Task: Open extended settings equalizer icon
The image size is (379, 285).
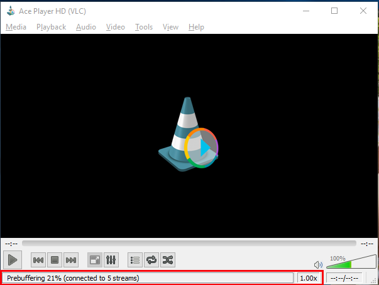Action: click(111, 259)
